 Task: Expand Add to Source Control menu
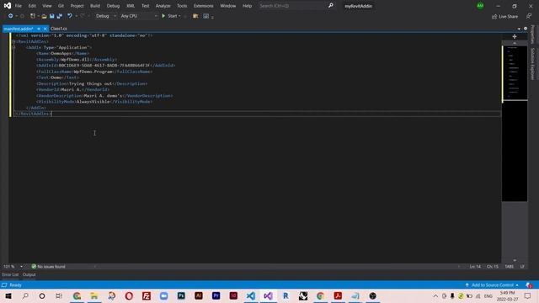[492, 284]
